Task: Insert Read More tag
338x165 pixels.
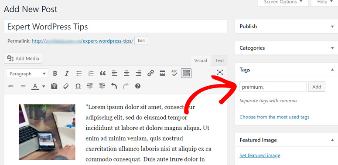Action: 162,74
